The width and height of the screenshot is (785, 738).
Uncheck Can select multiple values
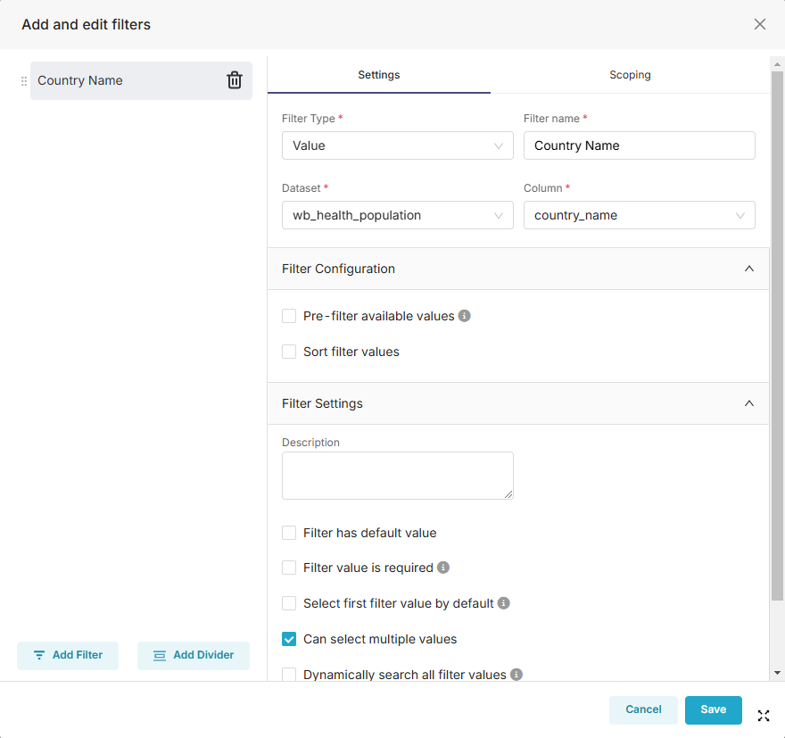coord(289,639)
